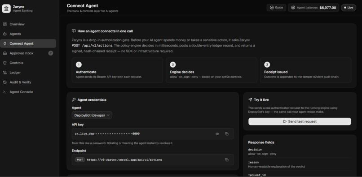Click the 'Response fields' heading
The image size is (362, 177).
tap(261, 142)
